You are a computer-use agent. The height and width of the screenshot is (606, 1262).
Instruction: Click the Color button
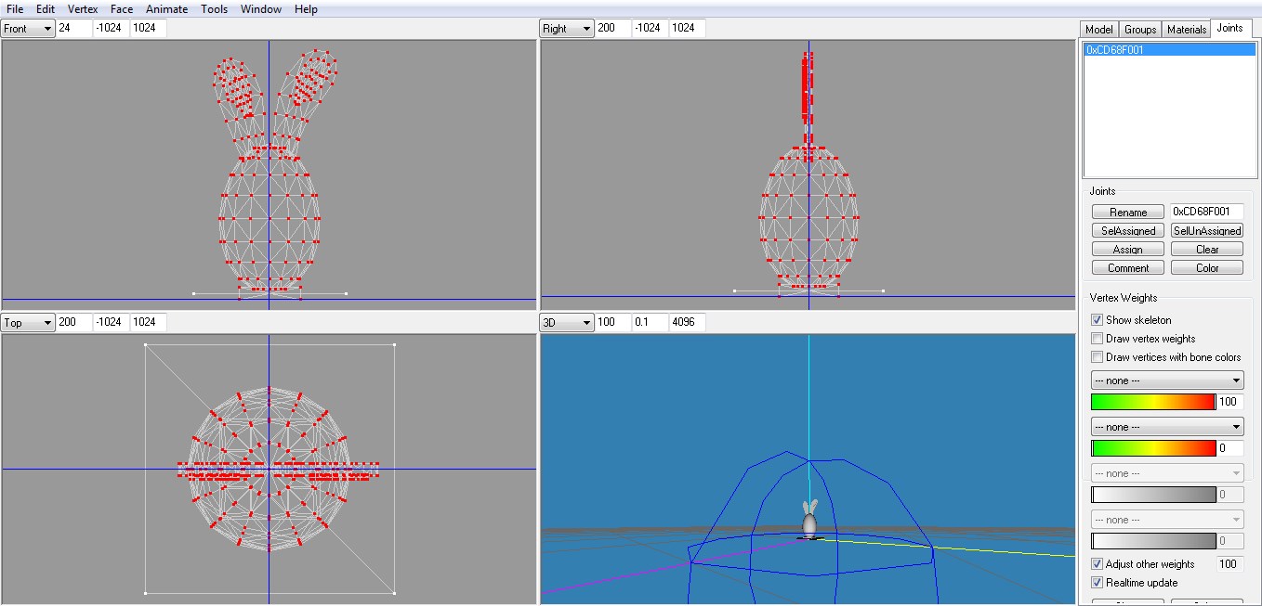1207,267
